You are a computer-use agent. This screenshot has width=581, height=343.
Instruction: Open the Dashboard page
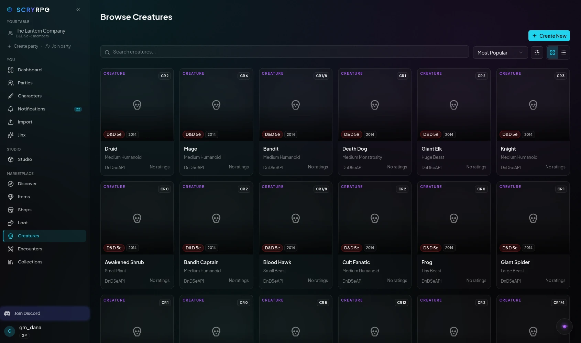pos(45,70)
